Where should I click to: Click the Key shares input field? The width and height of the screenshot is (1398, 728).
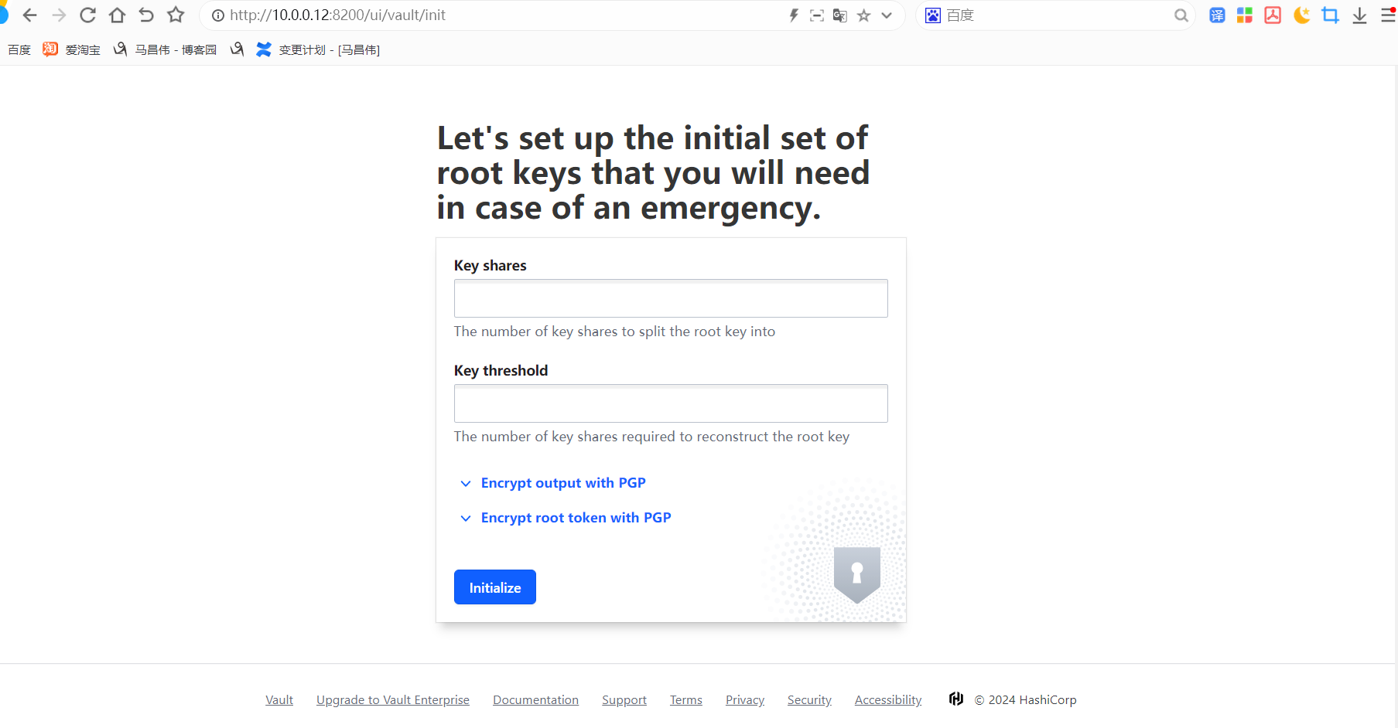tap(670, 298)
